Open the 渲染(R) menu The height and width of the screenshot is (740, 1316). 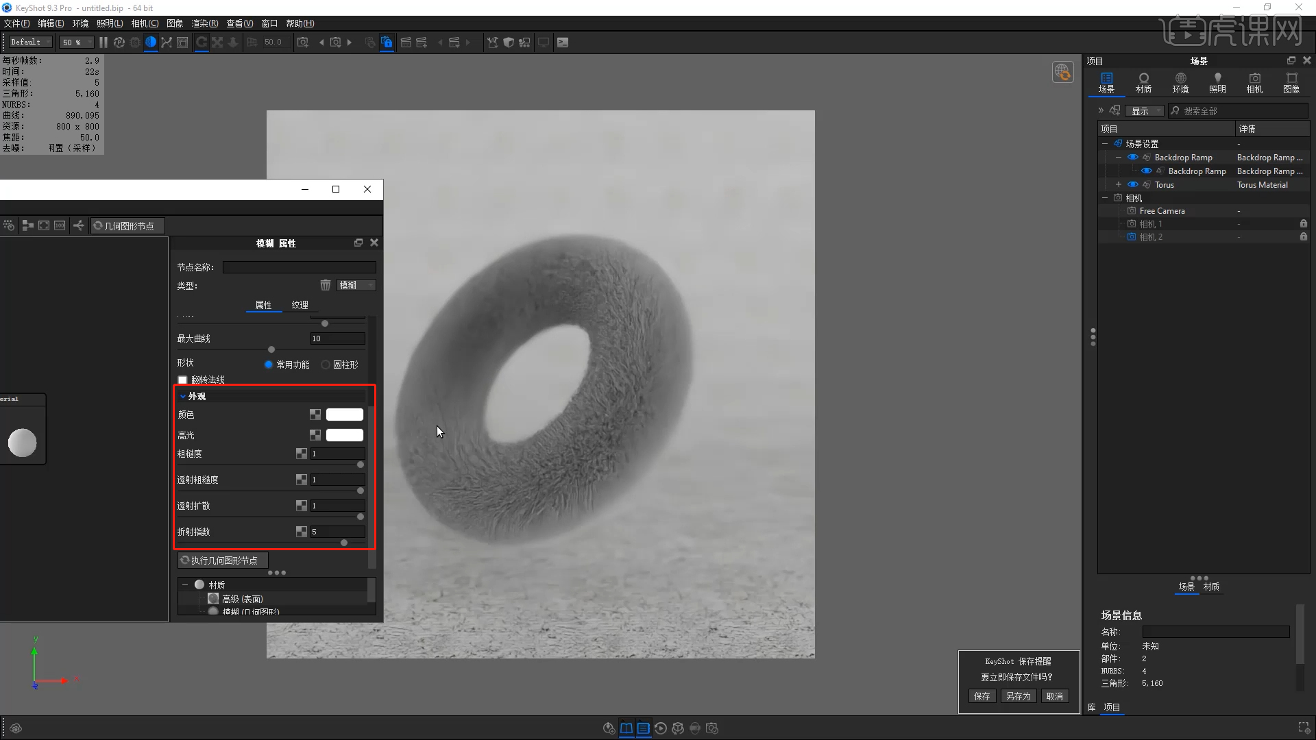(204, 23)
